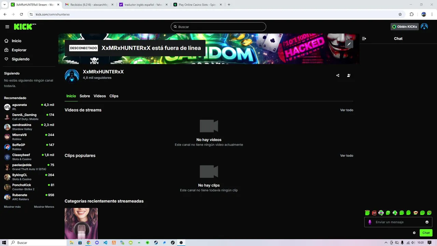Reload the page in browser toolbar
This screenshot has width=437, height=246.
click(21, 14)
